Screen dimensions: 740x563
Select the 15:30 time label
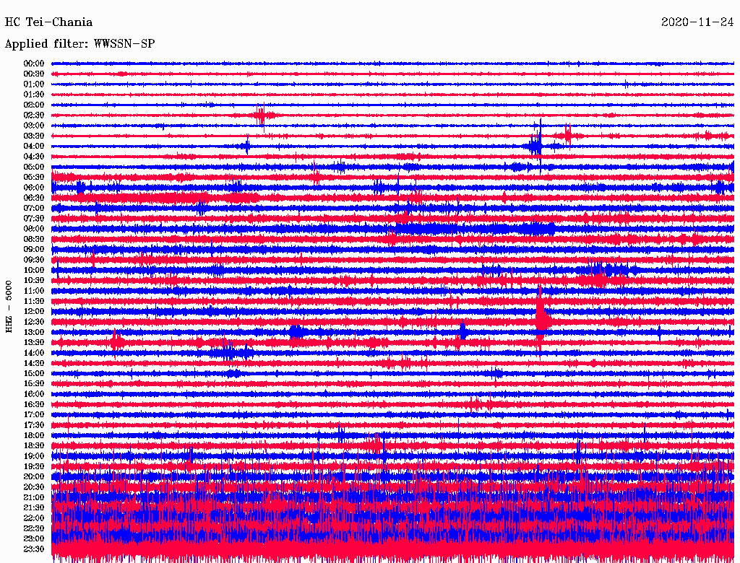[34, 384]
